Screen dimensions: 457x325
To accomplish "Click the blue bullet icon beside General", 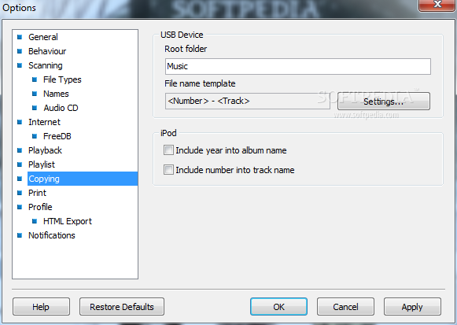I will click(20, 37).
